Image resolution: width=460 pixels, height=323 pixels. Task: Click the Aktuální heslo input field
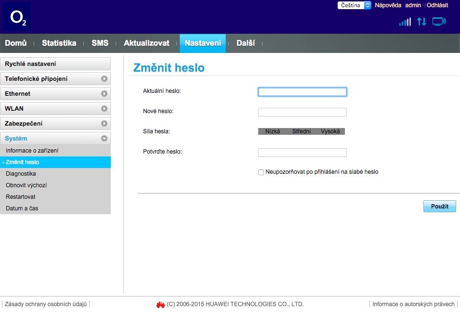(302, 91)
